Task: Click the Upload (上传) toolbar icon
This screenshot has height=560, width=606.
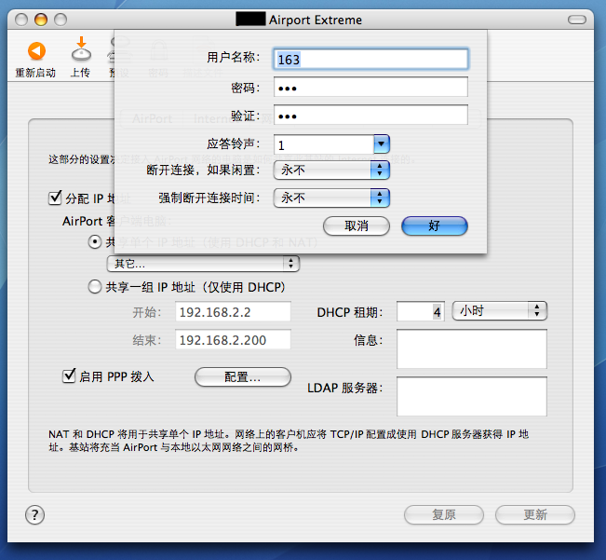Action: coord(81,49)
